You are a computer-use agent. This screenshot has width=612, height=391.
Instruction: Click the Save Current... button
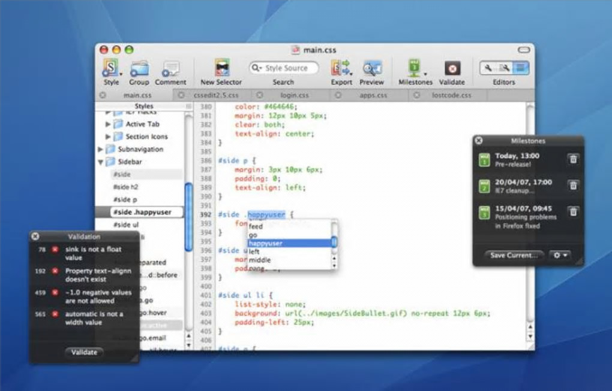[x=514, y=255]
